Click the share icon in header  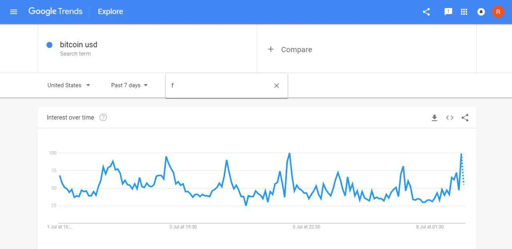426,12
